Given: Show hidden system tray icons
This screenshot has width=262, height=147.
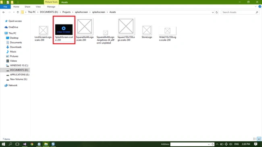Looking at the screenshot, I should click(x=217, y=144).
